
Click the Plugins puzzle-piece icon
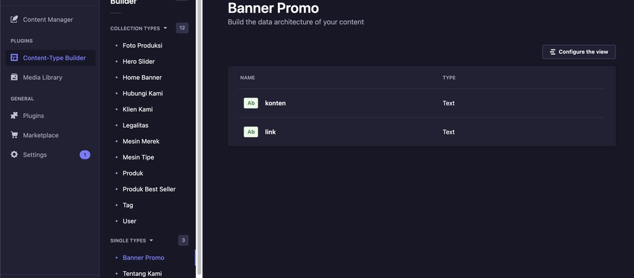tap(14, 116)
